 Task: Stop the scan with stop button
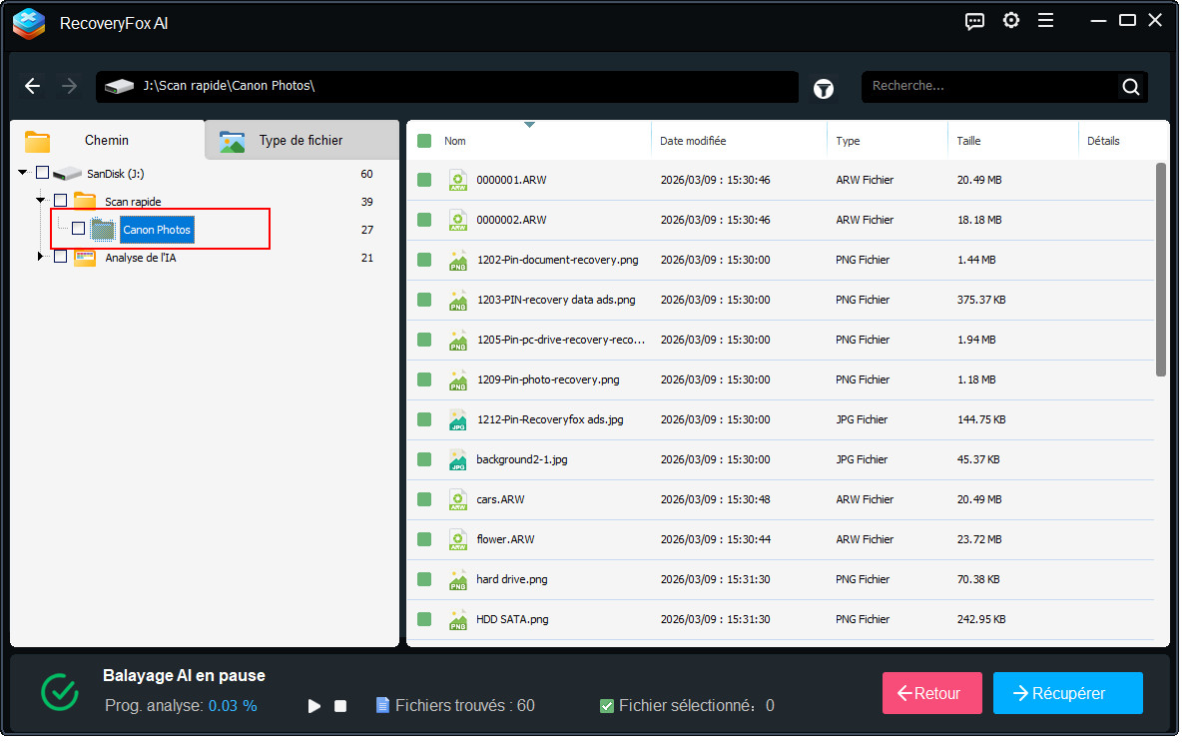click(340, 706)
